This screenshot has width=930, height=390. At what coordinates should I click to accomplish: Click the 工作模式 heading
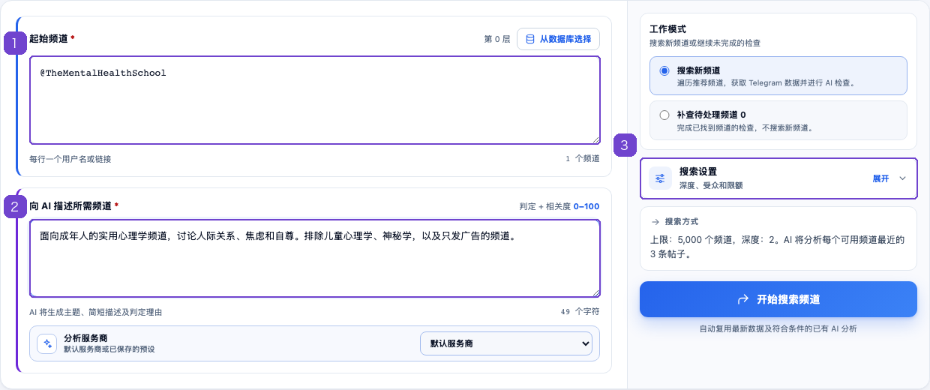click(667, 29)
